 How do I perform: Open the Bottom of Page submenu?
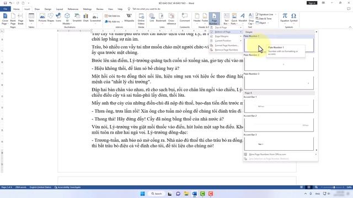226,32
